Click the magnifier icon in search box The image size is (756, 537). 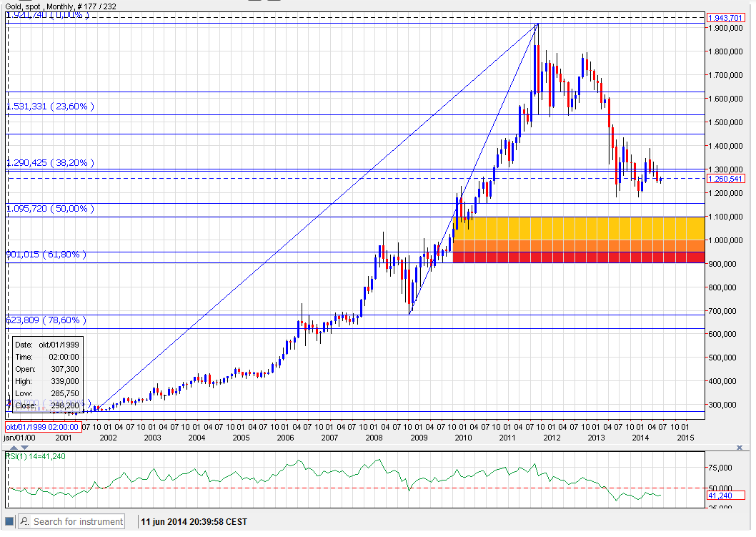(x=24, y=522)
